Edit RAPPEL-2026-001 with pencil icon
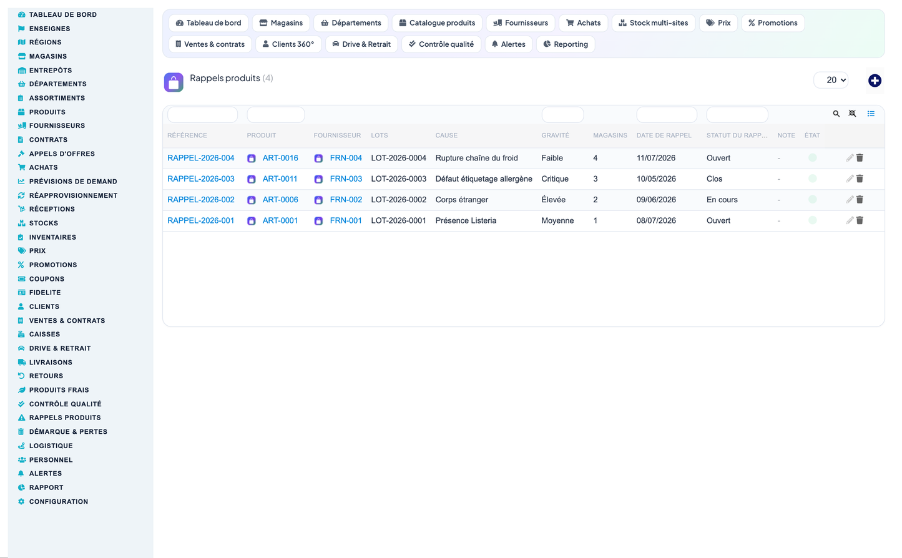The width and height of the screenshot is (902, 558). point(850,220)
